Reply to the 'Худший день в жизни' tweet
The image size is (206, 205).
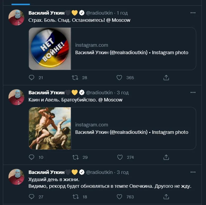32,197
